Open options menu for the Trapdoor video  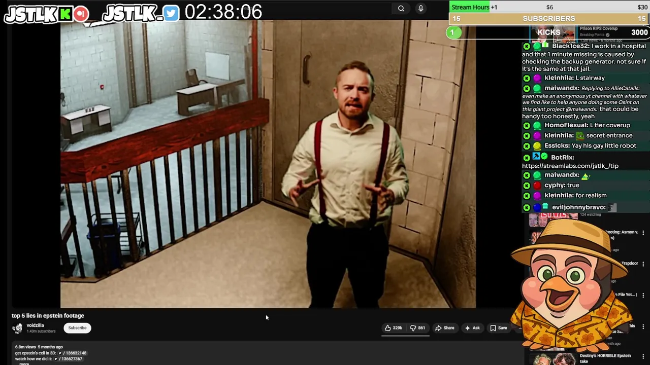tap(643, 264)
